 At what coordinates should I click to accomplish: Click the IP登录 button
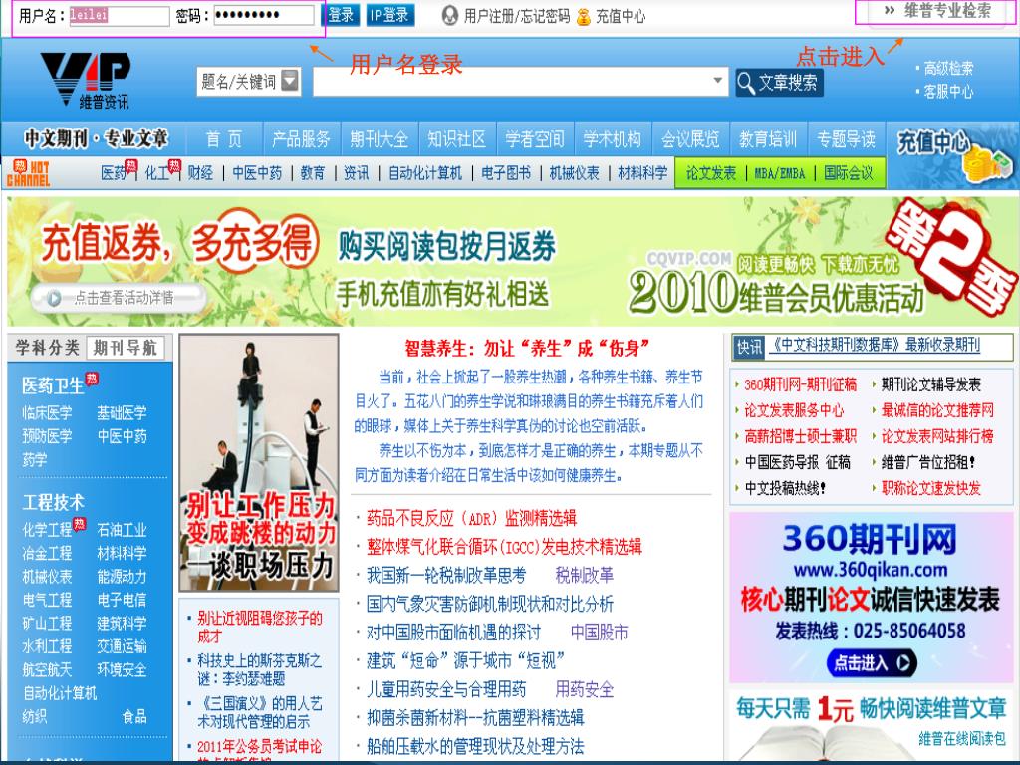click(x=389, y=15)
